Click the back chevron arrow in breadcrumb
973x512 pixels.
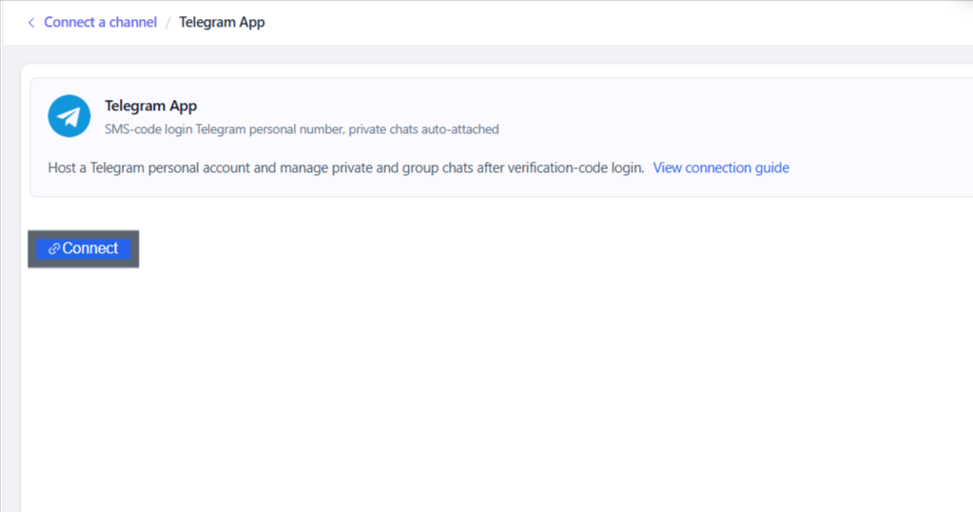click(31, 23)
